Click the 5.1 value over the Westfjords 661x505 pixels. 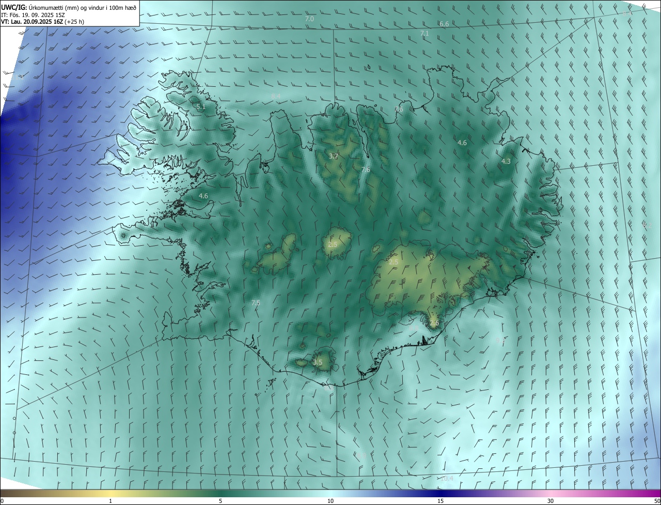point(201,107)
